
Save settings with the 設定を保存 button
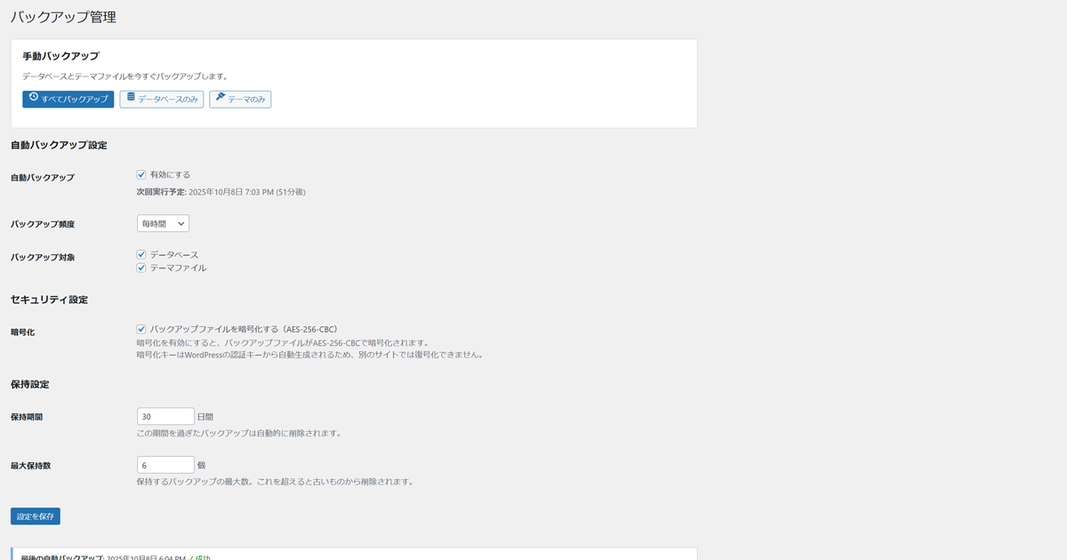point(36,516)
